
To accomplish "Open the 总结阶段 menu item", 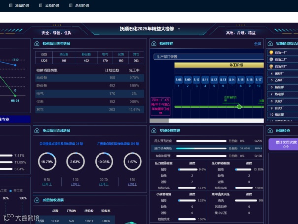I will pyautogui.click(x=79, y=6).
